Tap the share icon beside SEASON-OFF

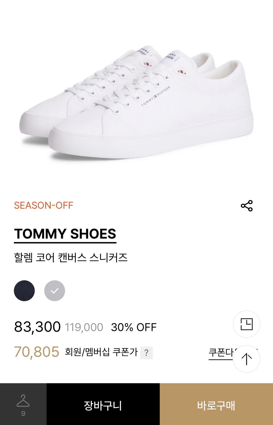pos(247,206)
